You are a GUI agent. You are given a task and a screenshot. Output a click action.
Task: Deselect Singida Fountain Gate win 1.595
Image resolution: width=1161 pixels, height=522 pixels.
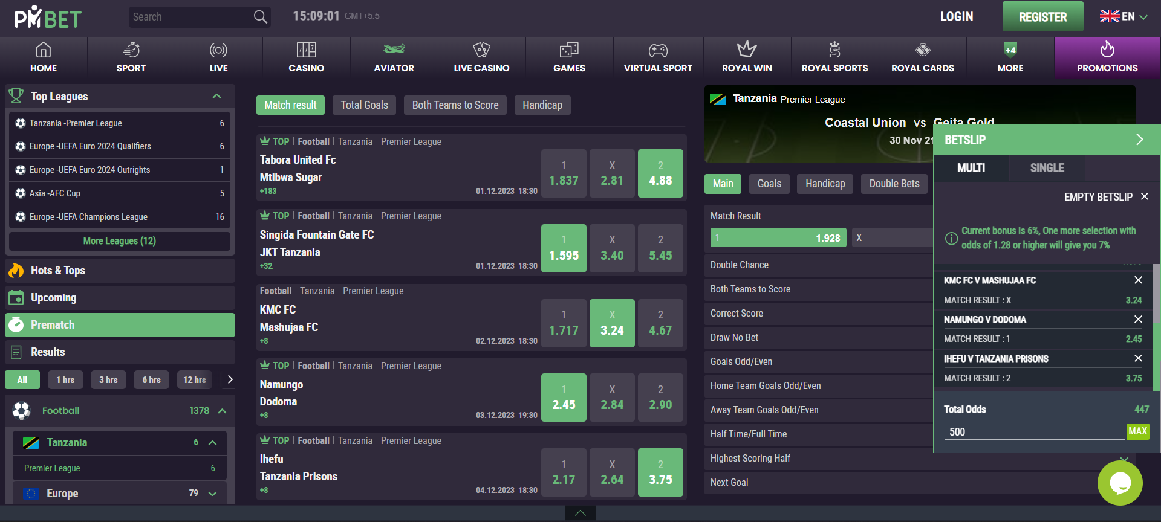coord(564,248)
